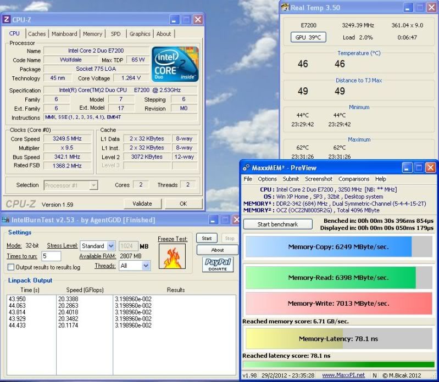This screenshot has width=439, height=382.
Task: Open the Help menu in MaxxMEM
Action: point(381,179)
